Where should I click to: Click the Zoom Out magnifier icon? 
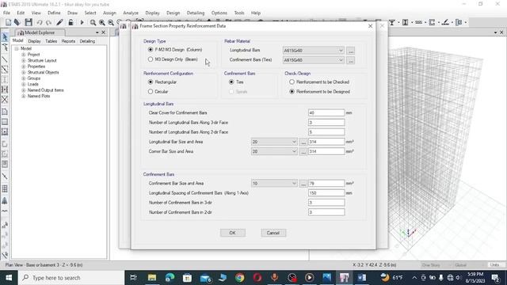point(111,22)
